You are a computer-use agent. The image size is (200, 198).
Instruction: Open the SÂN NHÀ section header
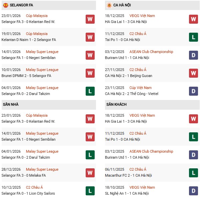(x=11, y=105)
